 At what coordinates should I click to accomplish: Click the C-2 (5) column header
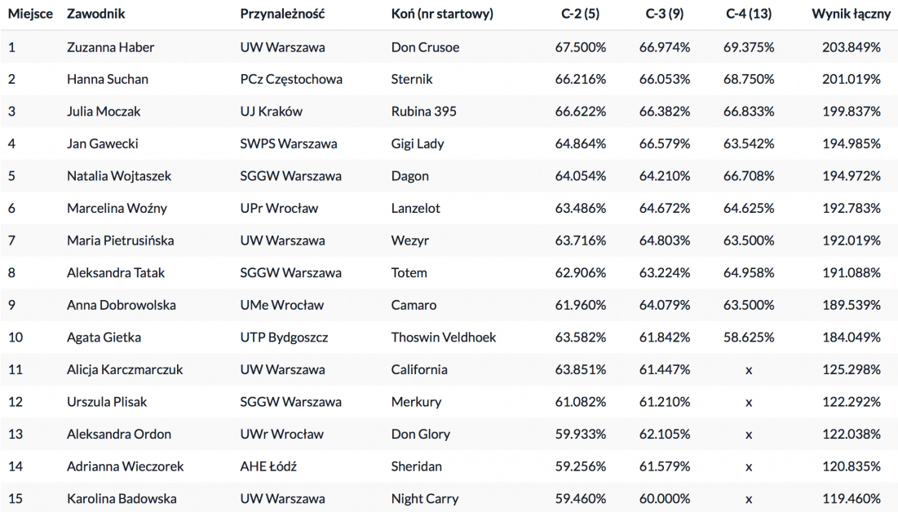[580, 15]
